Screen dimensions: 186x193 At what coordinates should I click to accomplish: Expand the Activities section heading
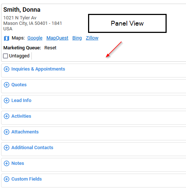pos(21,116)
